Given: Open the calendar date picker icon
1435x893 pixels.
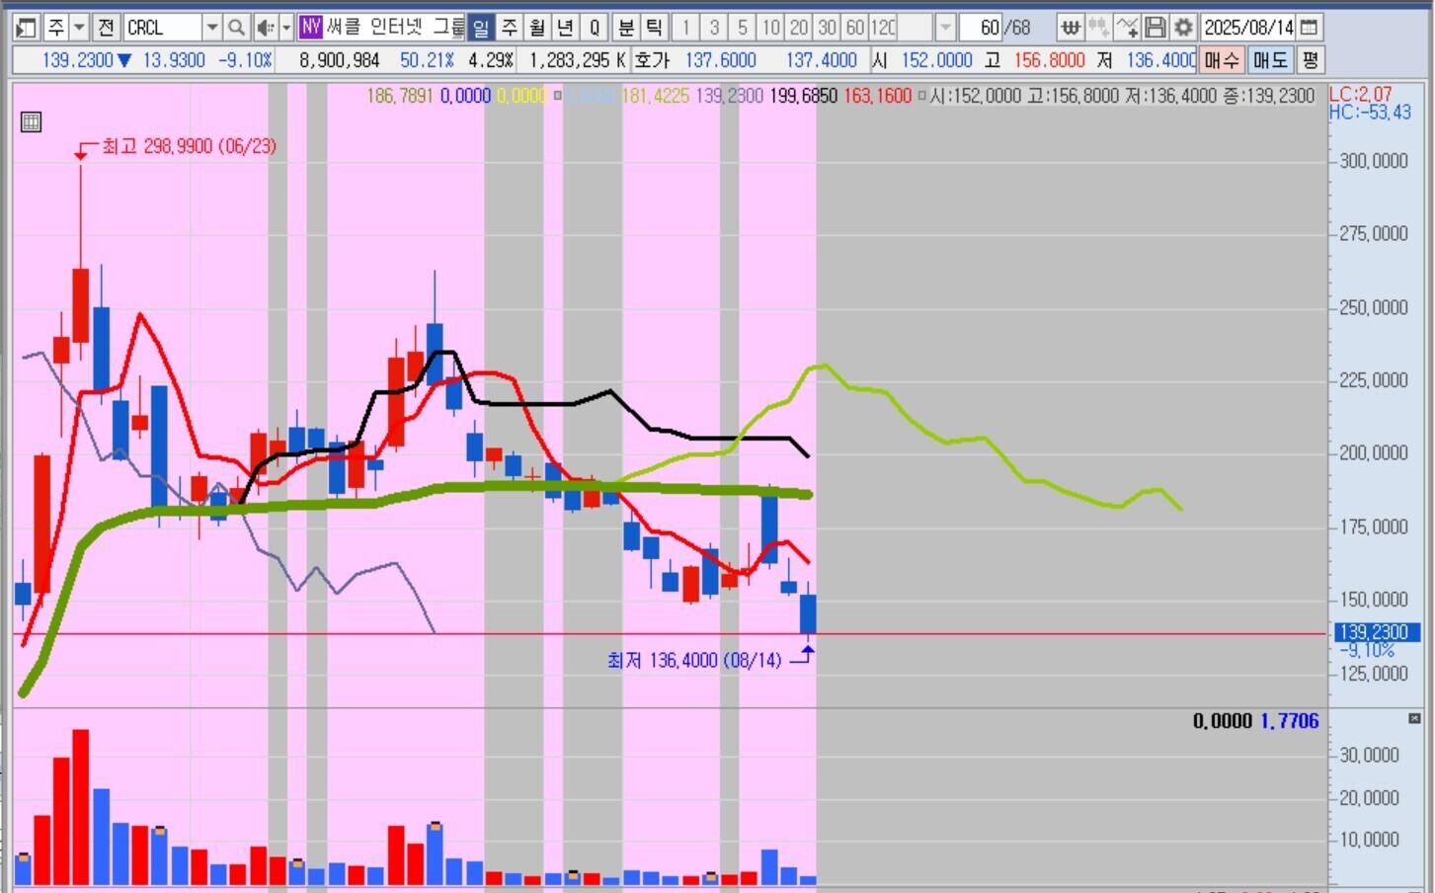Looking at the screenshot, I should click(1309, 28).
